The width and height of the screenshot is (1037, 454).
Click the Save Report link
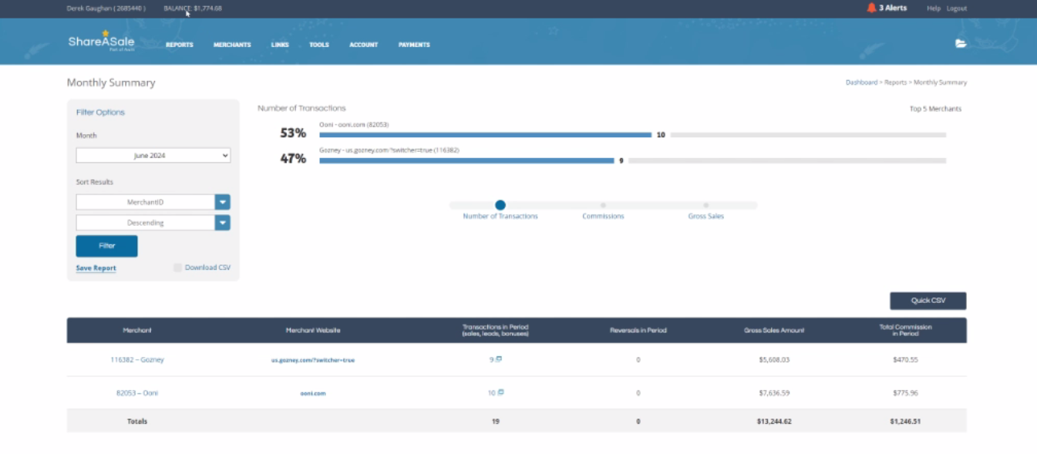(x=96, y=268)
